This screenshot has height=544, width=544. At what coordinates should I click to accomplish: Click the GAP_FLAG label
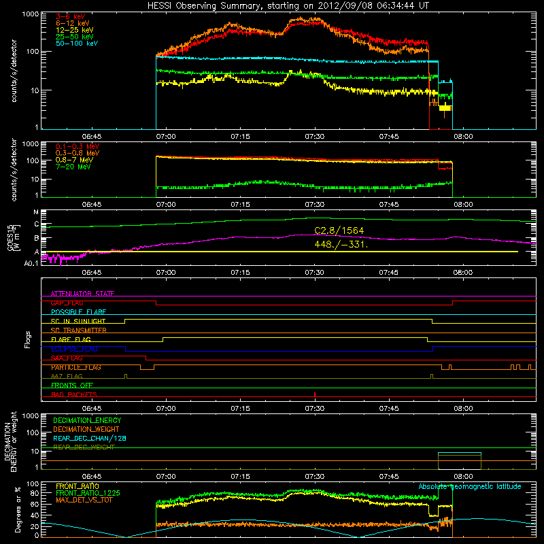click(67, 303)
